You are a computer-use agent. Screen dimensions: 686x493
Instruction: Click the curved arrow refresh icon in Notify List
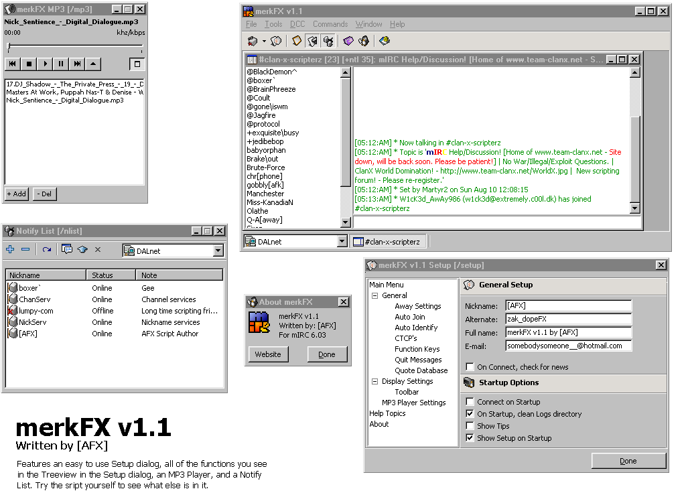[47, 249]
